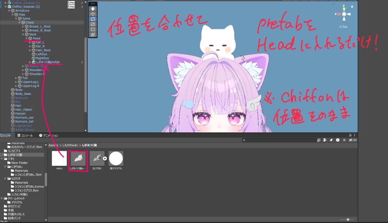Expand Chiffon_kisekae (1) in hierarchy

5,3
